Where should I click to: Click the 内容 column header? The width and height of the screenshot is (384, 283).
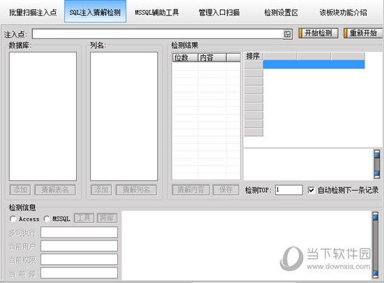pos(212,57)
